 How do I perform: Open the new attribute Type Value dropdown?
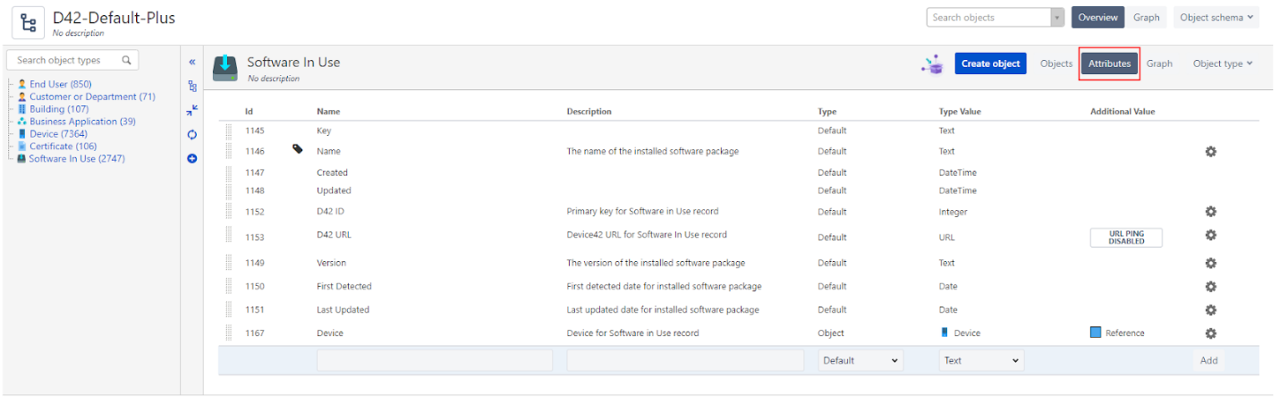pos(981,361)
